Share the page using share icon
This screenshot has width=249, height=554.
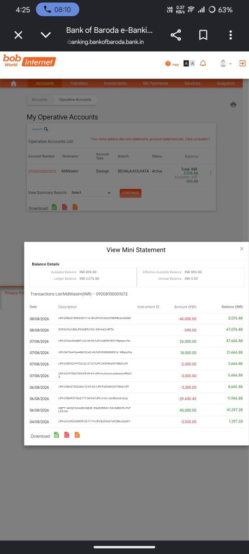pyautogui.click(x=176, y=35)
